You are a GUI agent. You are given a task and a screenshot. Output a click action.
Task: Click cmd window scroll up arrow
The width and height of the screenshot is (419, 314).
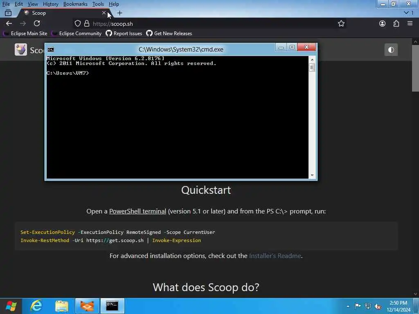tap(312, 60)
